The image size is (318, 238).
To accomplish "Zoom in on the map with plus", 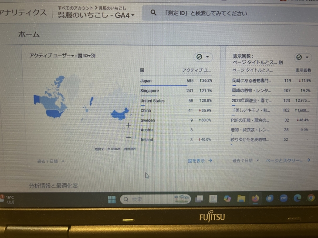I will coord(129,125).
